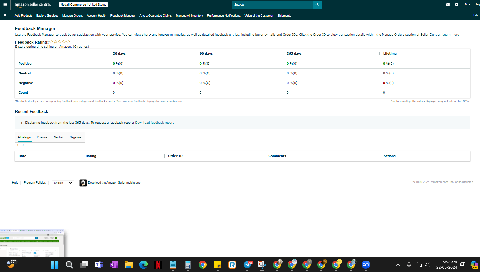
Task: Open RingCentral from the taskbar
Action: [x=232, y=265]
